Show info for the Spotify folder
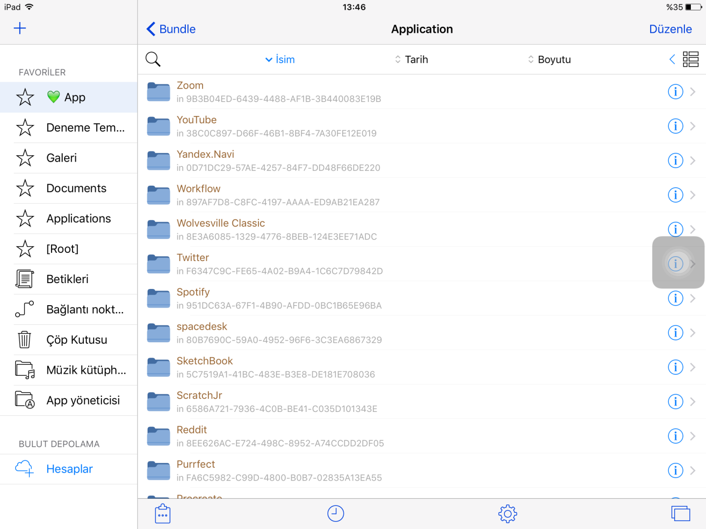 coord(676,298)
